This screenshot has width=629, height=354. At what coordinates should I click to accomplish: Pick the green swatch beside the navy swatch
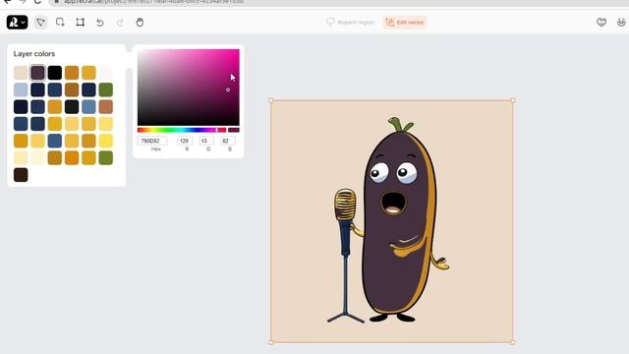pos(106,89)
